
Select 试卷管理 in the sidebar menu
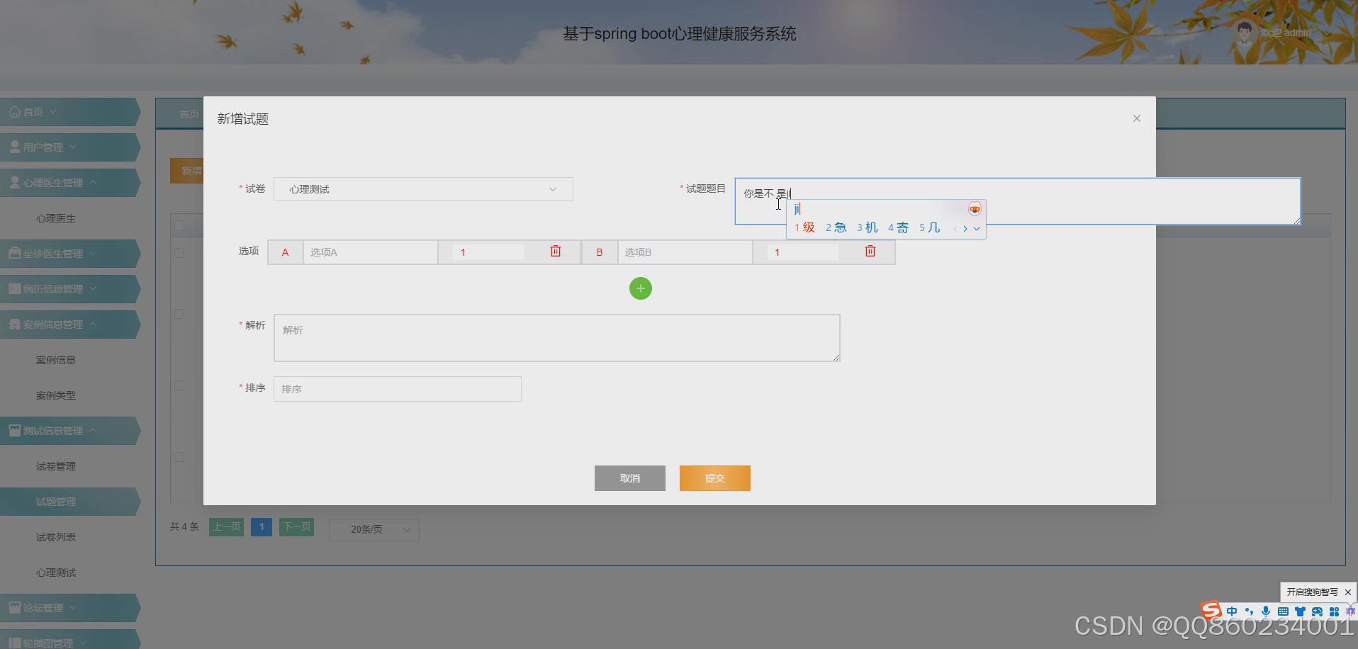(x=56, y=465)
